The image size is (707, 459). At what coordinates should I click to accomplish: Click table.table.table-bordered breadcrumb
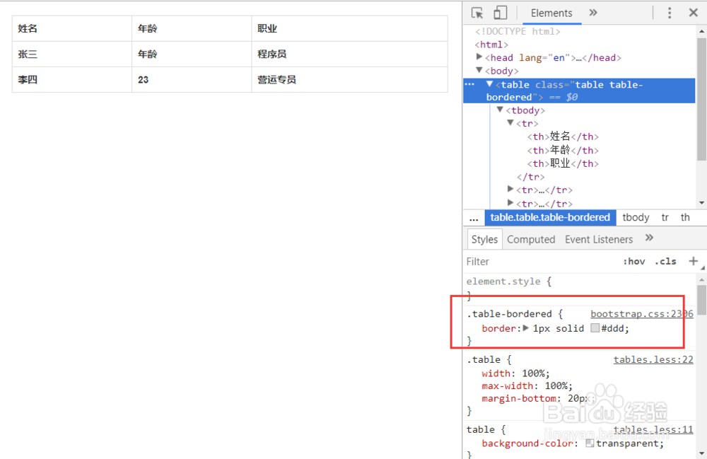click(550, 218)
